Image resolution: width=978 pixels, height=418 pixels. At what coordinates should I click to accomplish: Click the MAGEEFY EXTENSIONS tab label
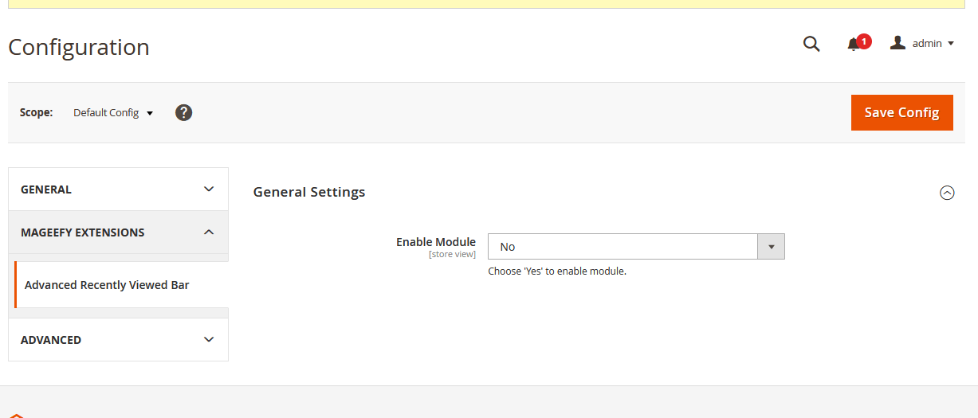point(83,232)
